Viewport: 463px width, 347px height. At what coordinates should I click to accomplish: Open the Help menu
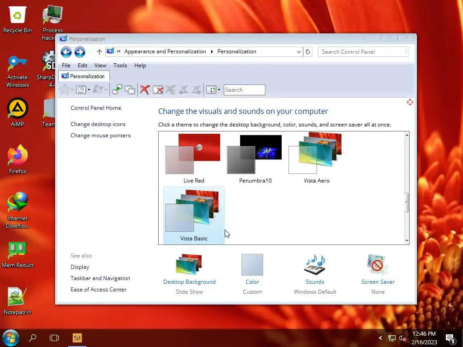[x=140, y=66]
